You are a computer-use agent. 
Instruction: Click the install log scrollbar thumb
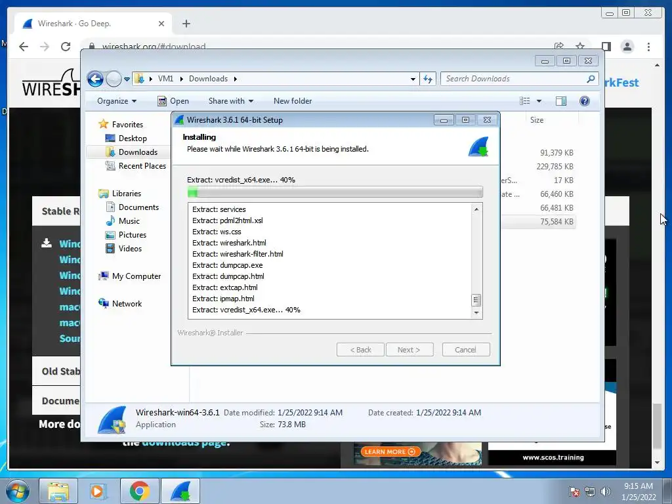476,300
